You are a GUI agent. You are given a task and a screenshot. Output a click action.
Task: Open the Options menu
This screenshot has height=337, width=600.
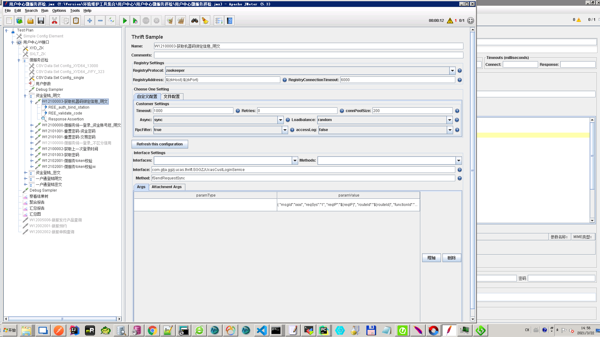click(59, 11)
